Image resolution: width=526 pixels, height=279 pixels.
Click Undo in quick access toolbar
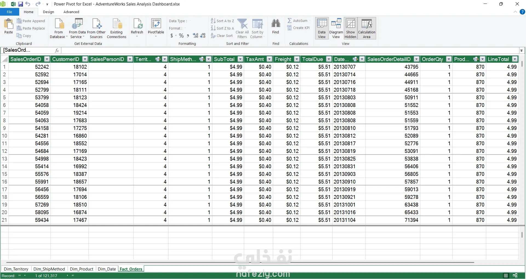pos(28,4)
